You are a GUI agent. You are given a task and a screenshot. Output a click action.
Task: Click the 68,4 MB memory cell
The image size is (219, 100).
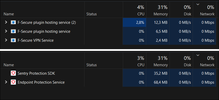pyautogui.click(x=158, y=82)
